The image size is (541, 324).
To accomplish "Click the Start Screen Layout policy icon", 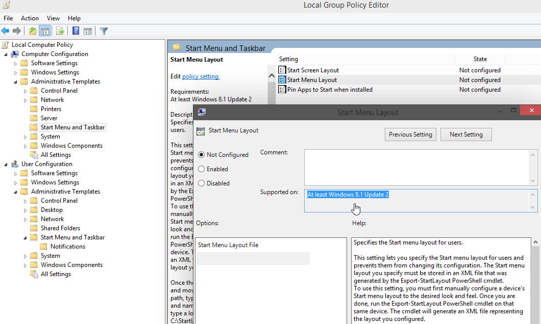I will 282,70.
